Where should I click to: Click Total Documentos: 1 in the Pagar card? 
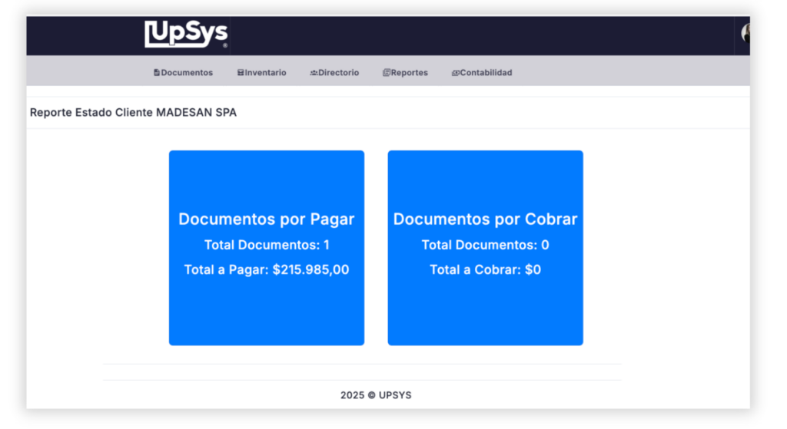[266, 245]
